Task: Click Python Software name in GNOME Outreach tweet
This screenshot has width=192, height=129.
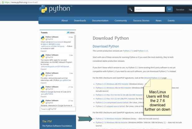Action: pos(52,55)
